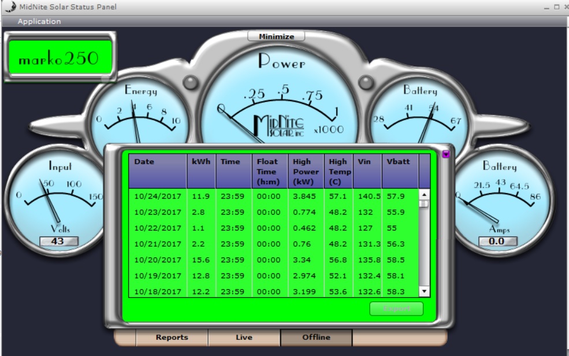Screen dimensions: 569x356
Task: Click the Export button
Action: [396, 309]
